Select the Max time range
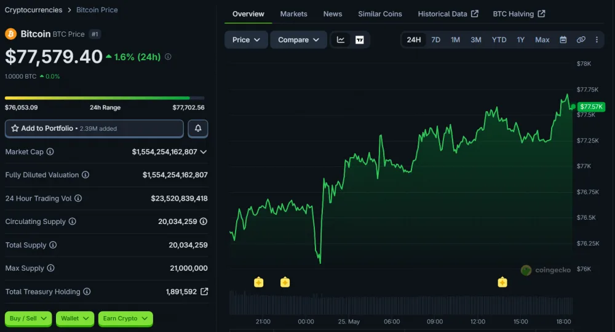Screen dimensions: 615x332 542,39
